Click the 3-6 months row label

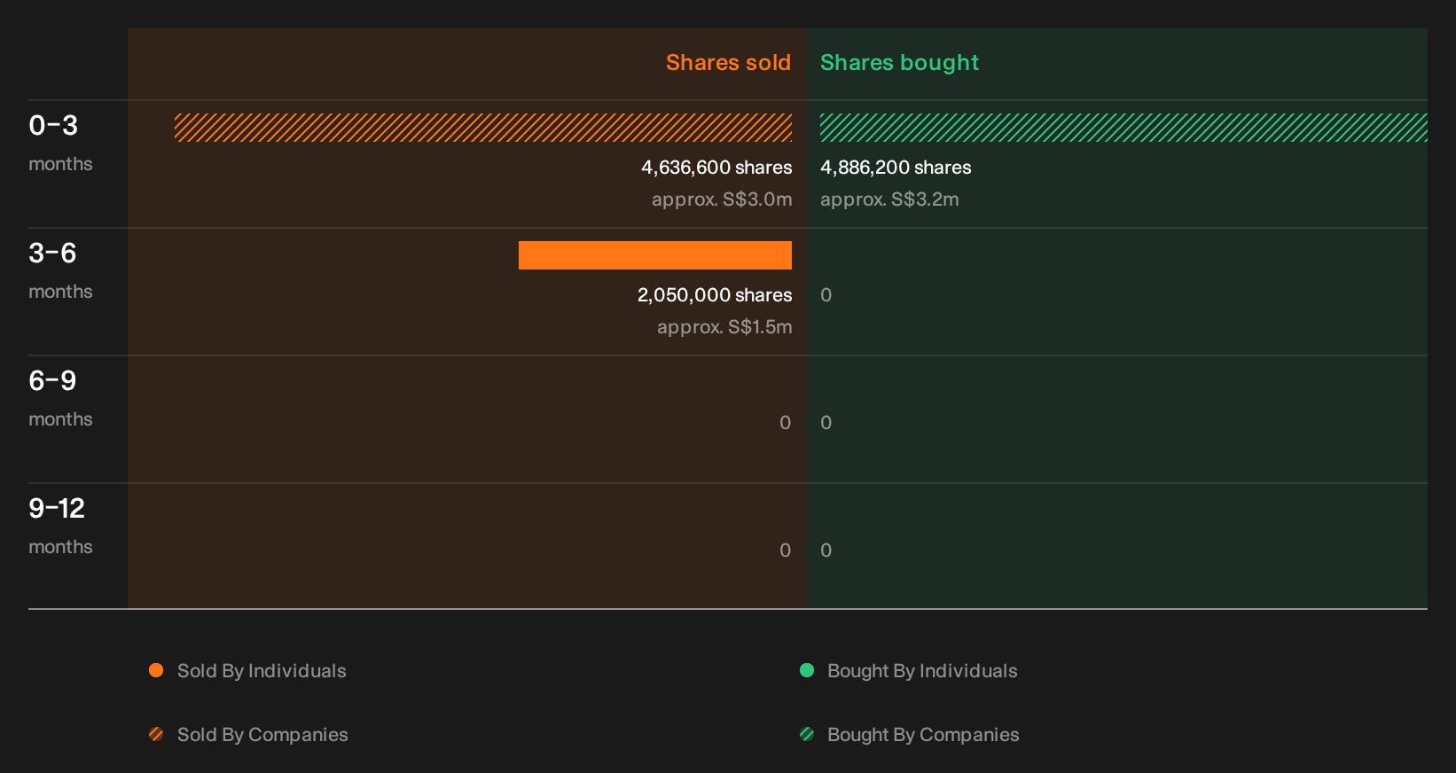coord(60,270)
